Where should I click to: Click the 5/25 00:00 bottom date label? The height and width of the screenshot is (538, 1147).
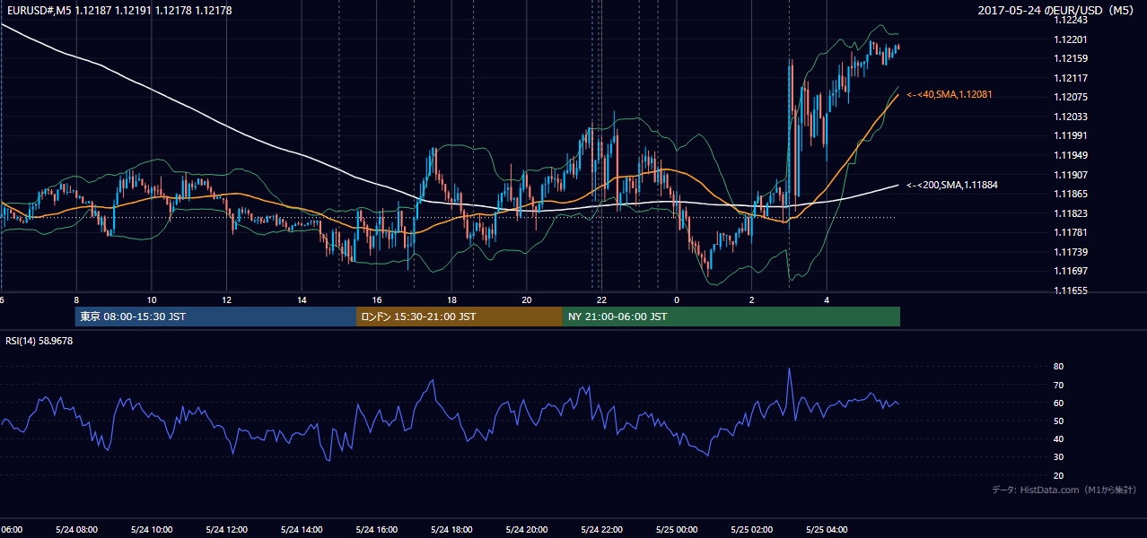pyautogui.click(x=677, y=530)
